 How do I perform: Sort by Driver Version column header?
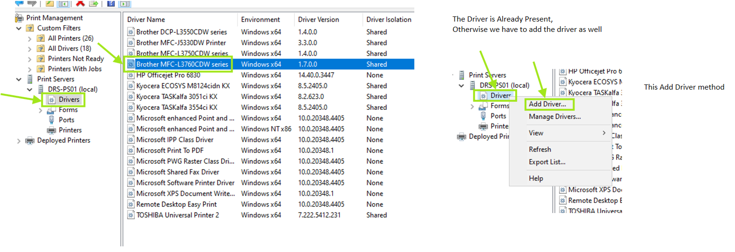(x=318, y=20)
